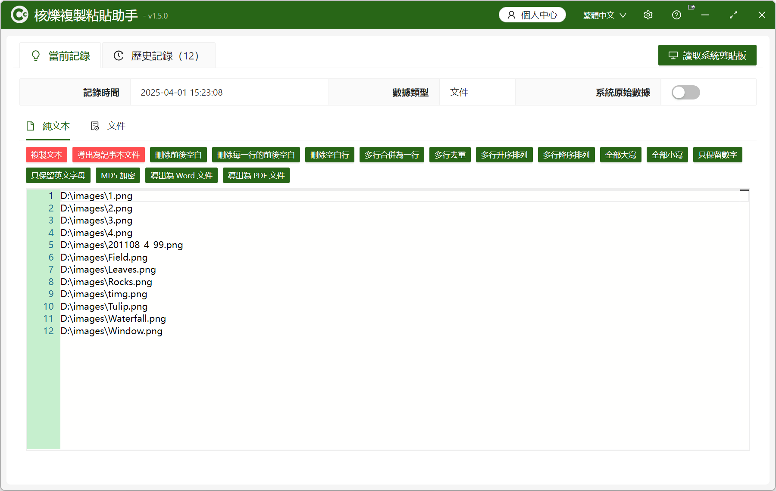Close the application window

[762, 15]
